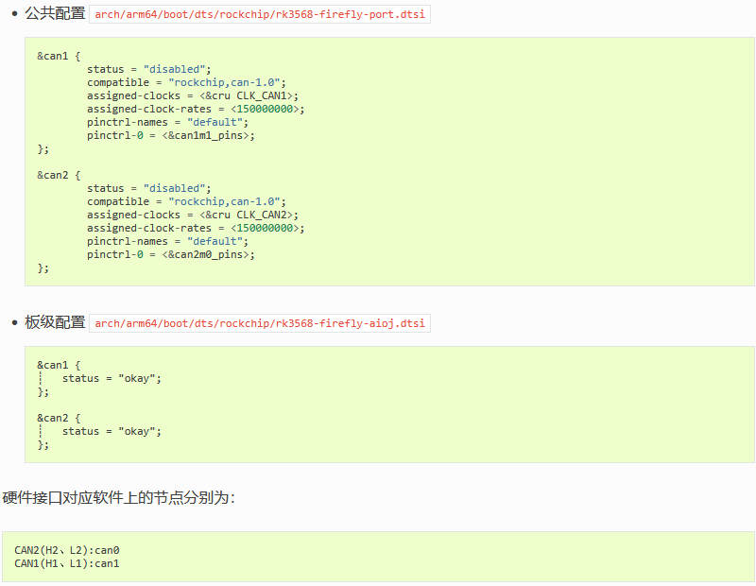
Task: Select the CAN2(H2、L2):can0 line
Action: point(67,550)
